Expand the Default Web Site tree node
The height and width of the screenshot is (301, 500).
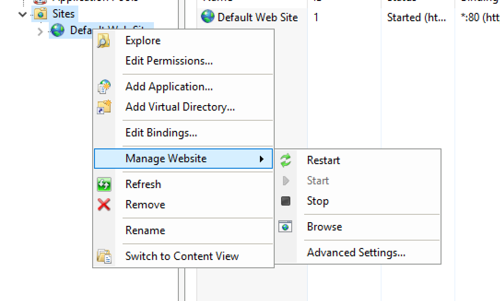[x=40, y=31]
